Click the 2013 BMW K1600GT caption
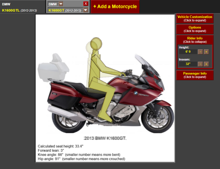 click(x=105, y=138)
